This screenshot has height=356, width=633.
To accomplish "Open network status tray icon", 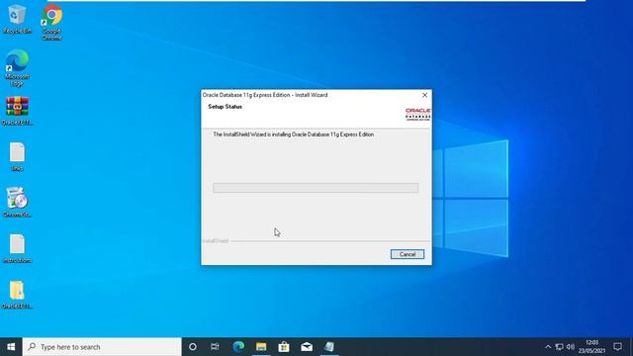I will pos(559,347).
